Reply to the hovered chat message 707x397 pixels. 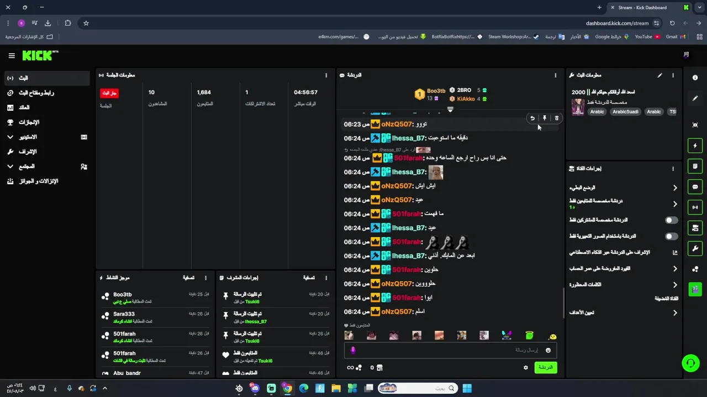[532, 118]
